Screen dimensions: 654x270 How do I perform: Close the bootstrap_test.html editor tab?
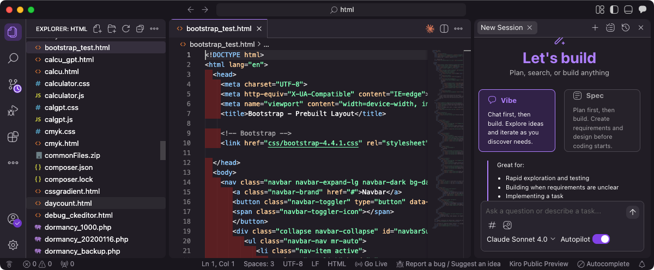click(258, 29)
